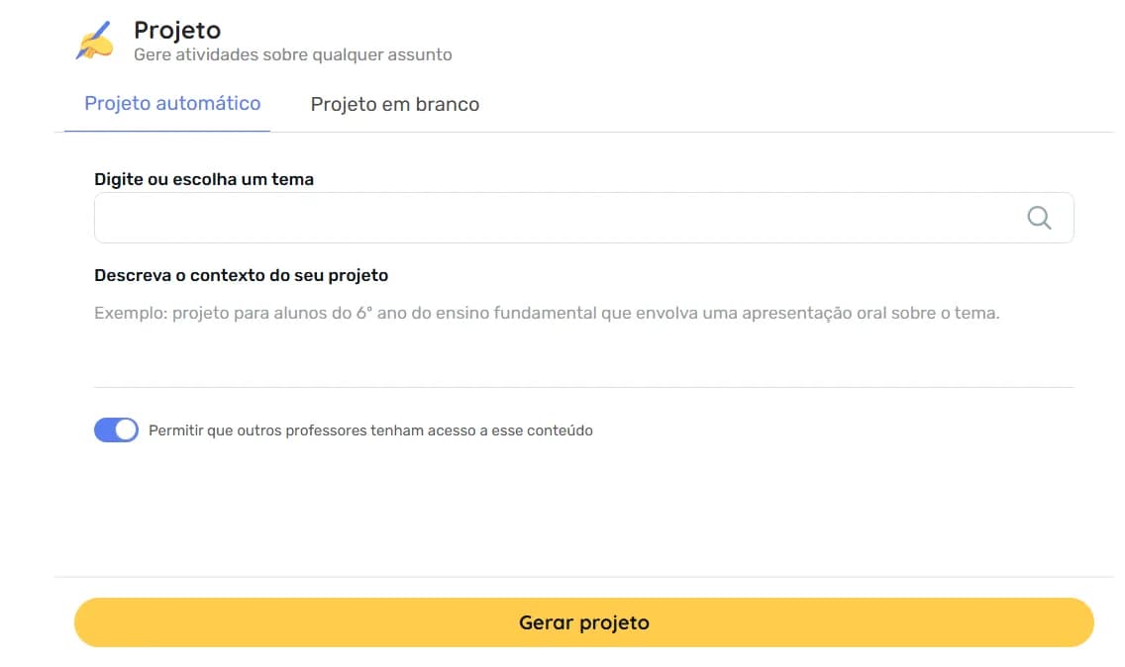Click the divider line under the context field
Image resolution: width=1125 pixels, height=667 pixels.
click(583, 387)
